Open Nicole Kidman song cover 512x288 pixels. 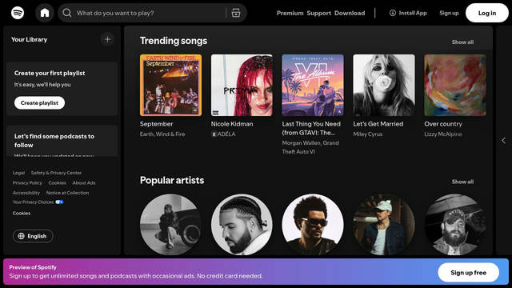pyautogui.click(x=242, y=86)
